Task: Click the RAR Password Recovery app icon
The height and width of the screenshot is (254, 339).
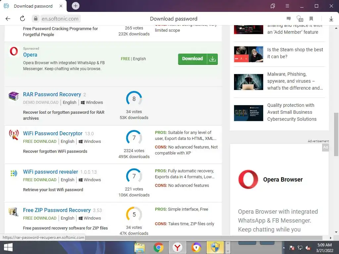Action: [14, 96]
